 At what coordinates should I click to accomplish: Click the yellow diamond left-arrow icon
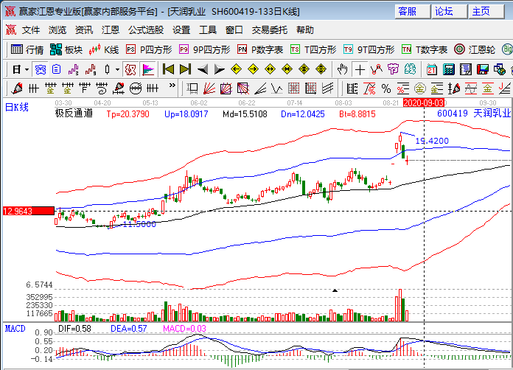(x=236, y=69)
